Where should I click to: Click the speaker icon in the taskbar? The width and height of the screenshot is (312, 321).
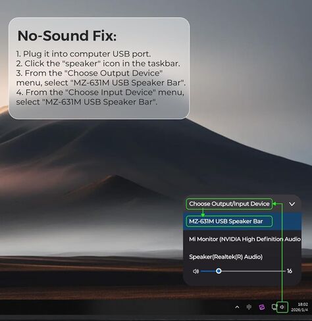coord(282,307)
